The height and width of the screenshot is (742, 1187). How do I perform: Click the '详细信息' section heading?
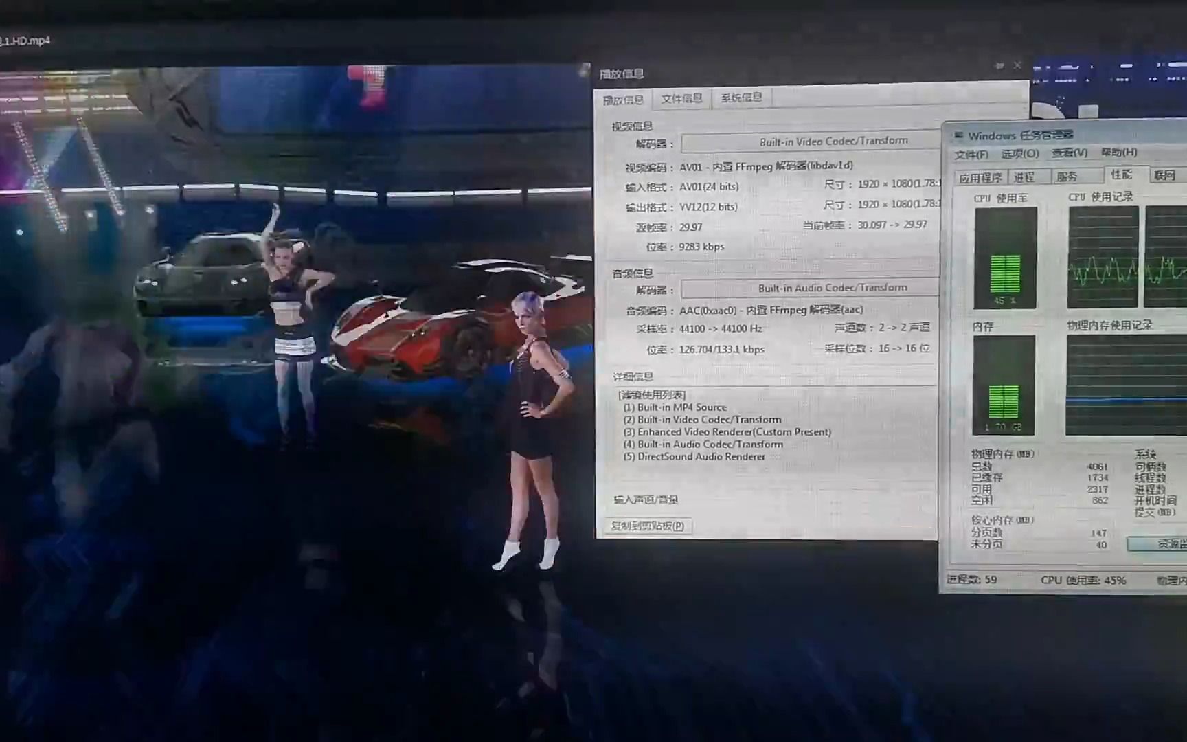pos(633,377)
